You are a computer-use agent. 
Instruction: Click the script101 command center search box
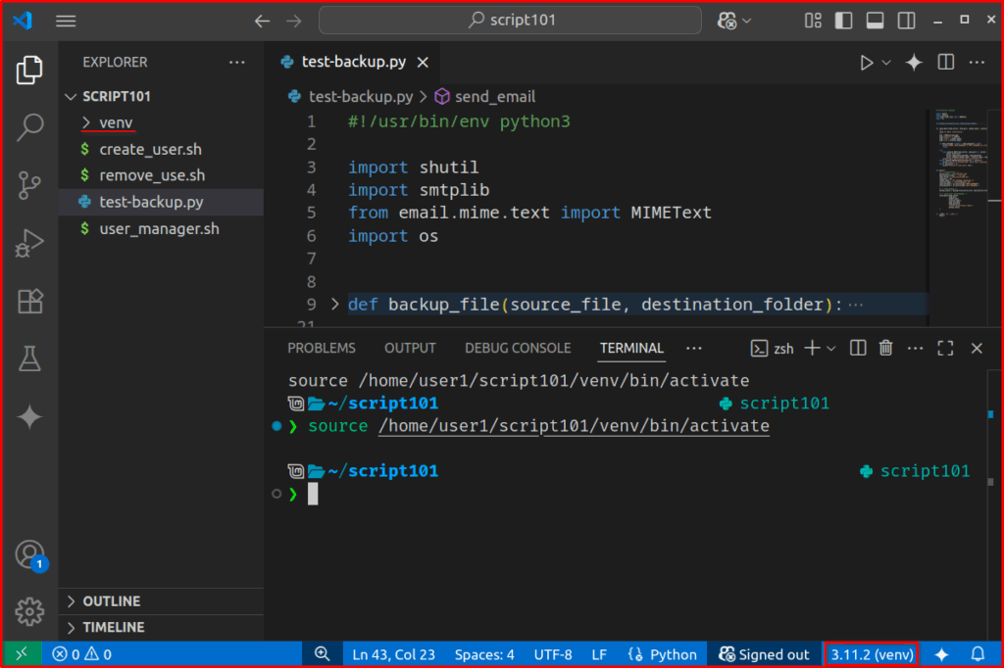tap(510, 21)
